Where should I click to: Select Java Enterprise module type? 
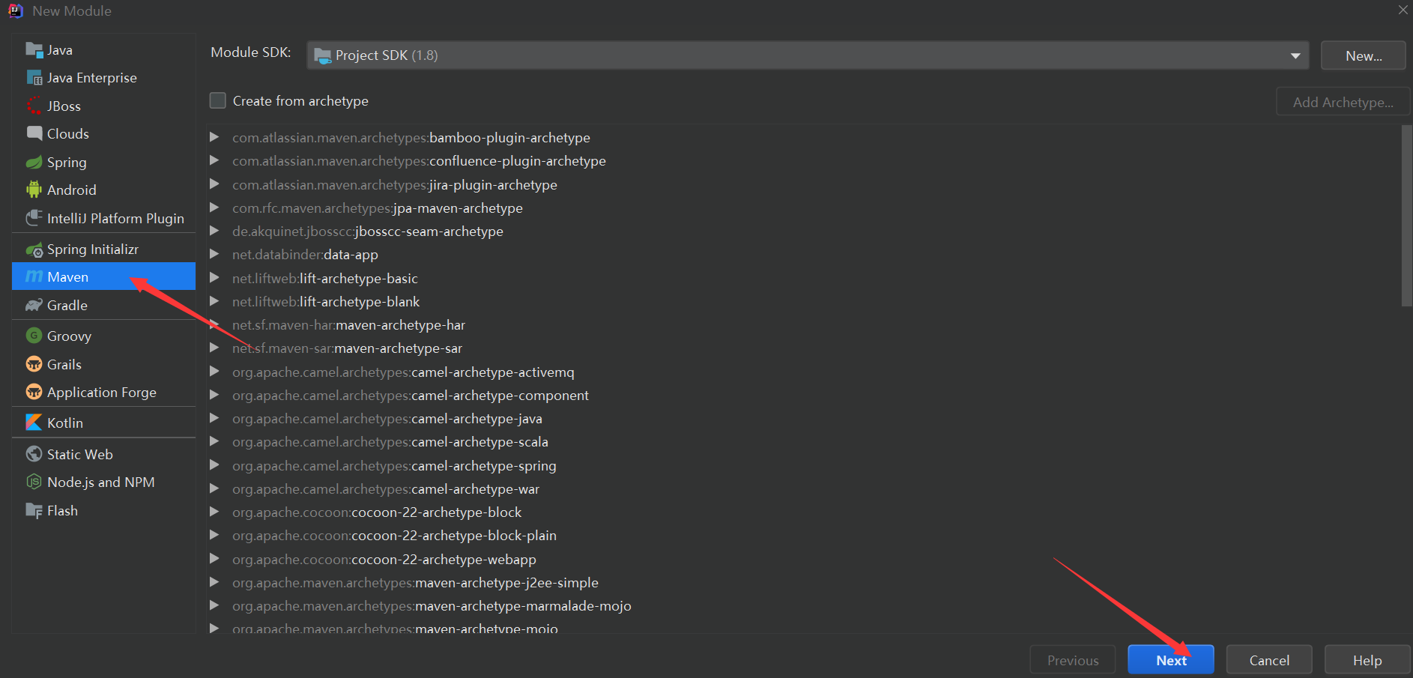(103, 78)
